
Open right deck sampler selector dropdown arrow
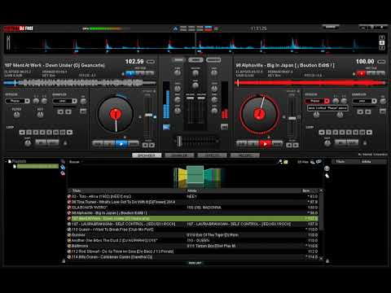coord(374,101)
